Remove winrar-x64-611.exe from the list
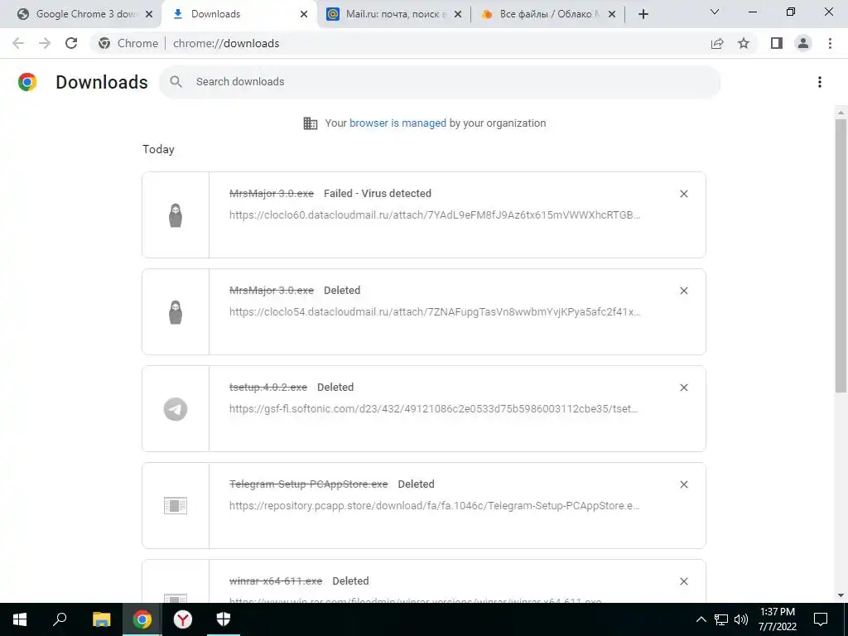Image resolution: width=848 pixels, height=636 pixels. [683, 581]
